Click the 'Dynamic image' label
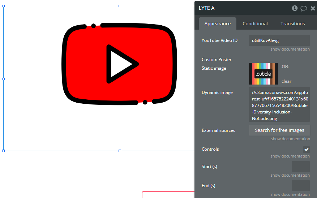Screen dimensions: 317x198 click(x=217, y=92)
